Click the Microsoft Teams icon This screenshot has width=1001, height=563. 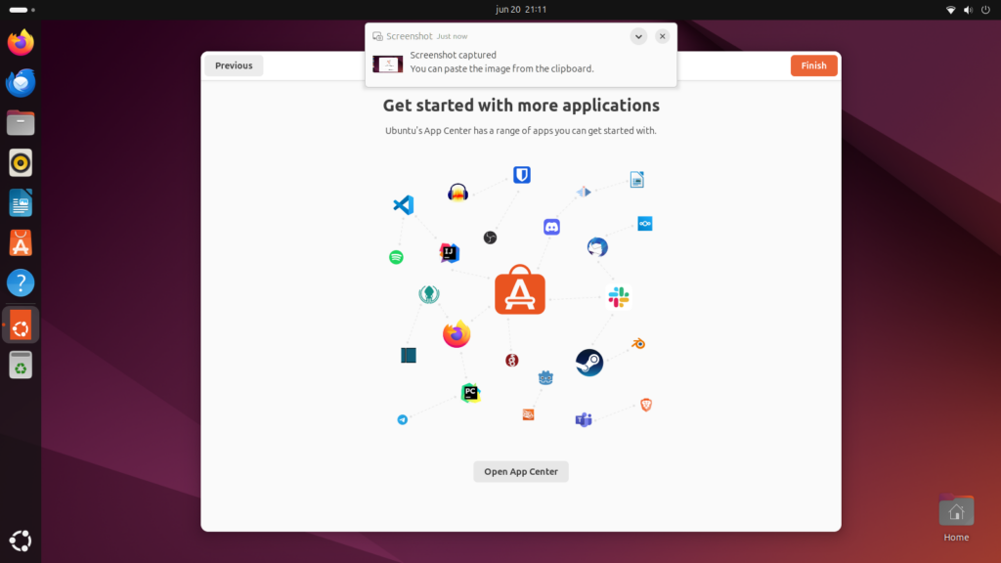pyautogui.click(x=584, y=419)
